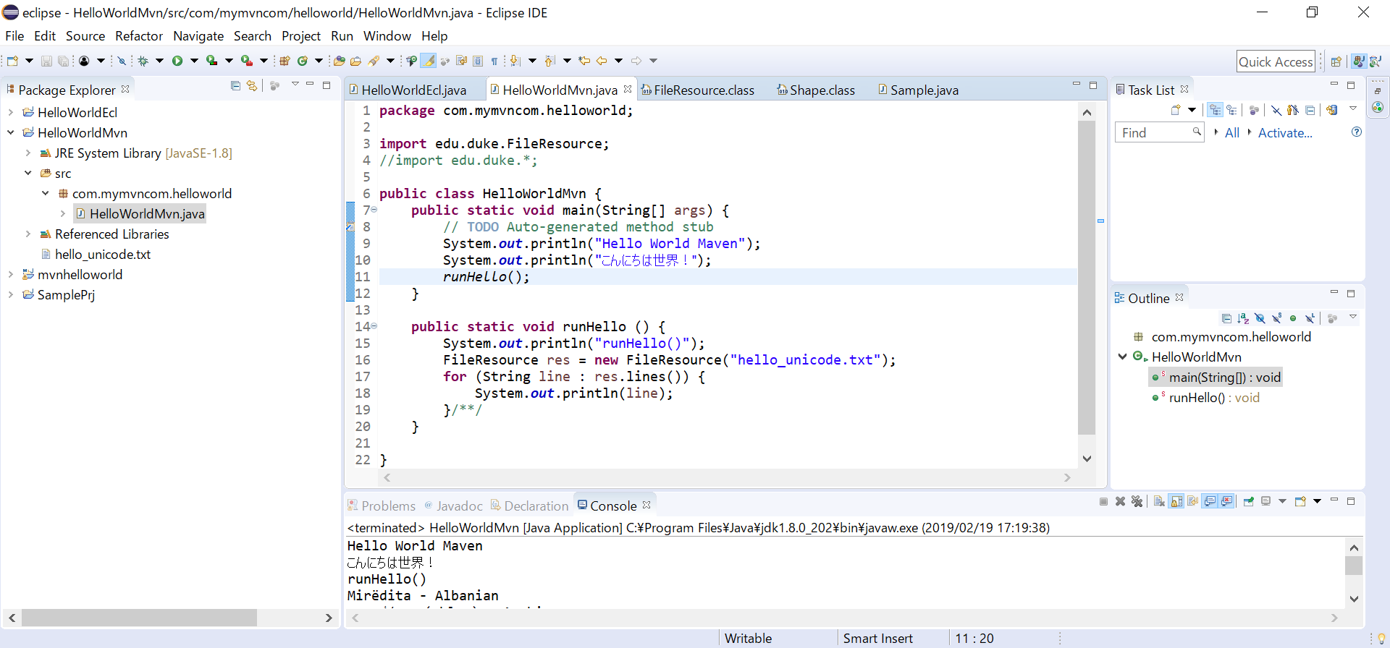Toggle Block Selection Mode in toolbar
Screen dimensions: 1390x648
click(x=478, y=61)
